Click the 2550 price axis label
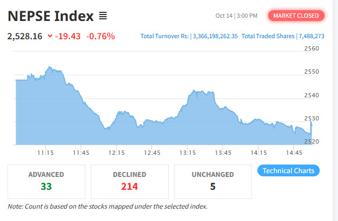 (x=312, y=72)
